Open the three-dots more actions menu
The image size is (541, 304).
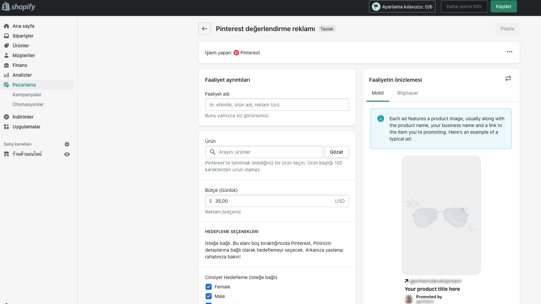pyautogui.click(x=510, y=52)
